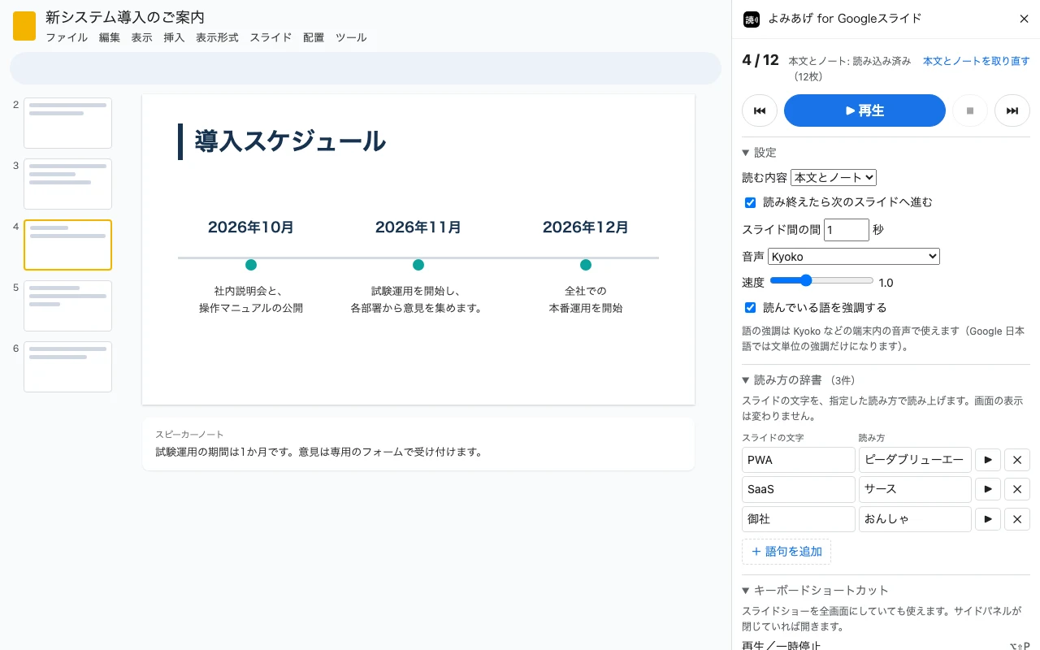Preview the PWA reading with its play icon

[x=988, y=460]
